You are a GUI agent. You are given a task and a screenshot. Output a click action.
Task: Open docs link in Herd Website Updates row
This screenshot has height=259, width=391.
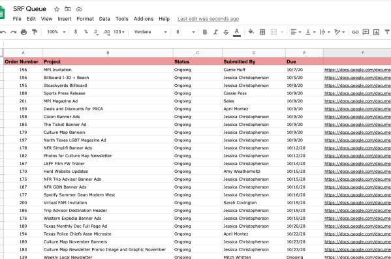pos(357,172)
